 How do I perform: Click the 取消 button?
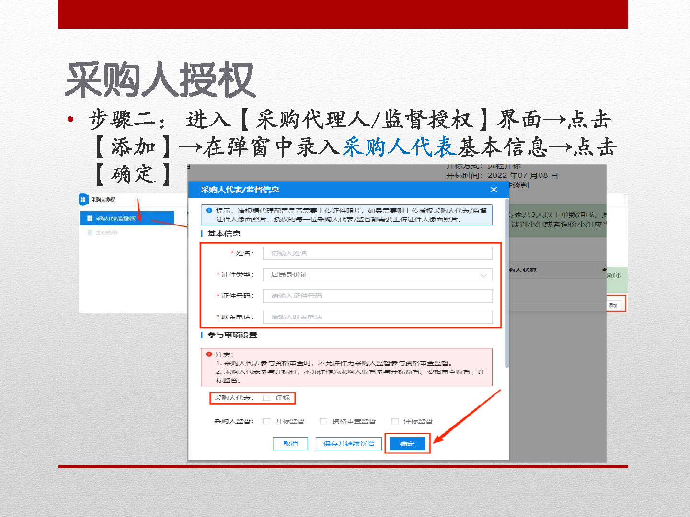290,444
